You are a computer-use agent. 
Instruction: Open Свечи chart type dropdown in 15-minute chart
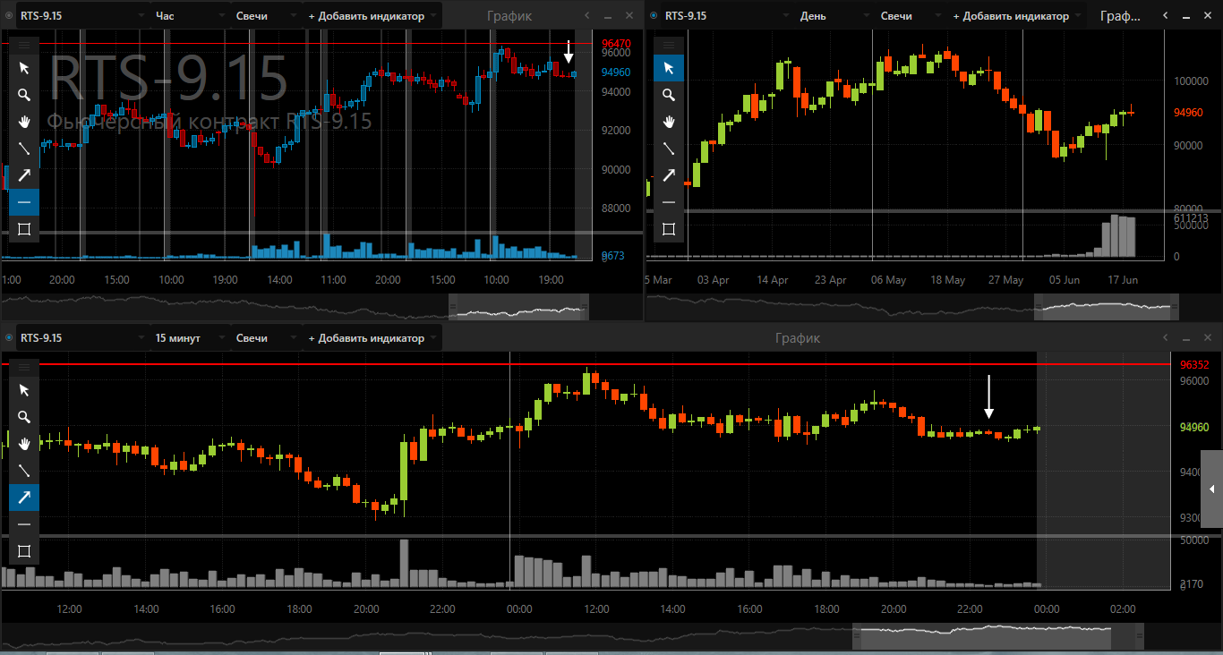[266, 338]
